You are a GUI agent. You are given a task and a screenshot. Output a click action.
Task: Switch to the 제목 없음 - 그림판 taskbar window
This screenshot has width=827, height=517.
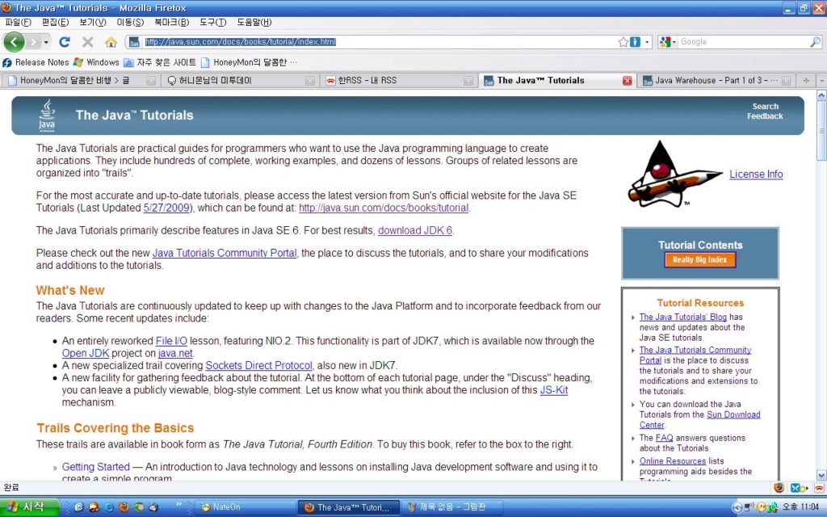pos(452,507)
